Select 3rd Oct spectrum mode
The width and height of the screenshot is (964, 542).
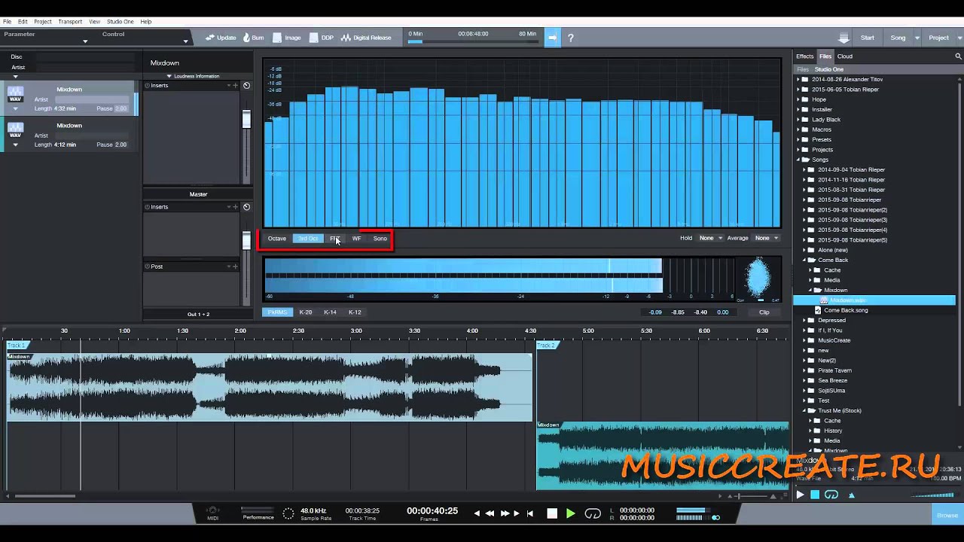[x=307, y=239]
